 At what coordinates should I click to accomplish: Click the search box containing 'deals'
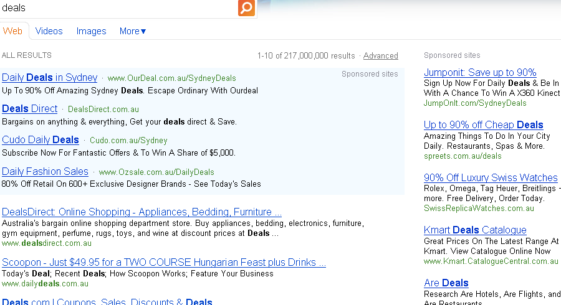[x=118, y=8]
